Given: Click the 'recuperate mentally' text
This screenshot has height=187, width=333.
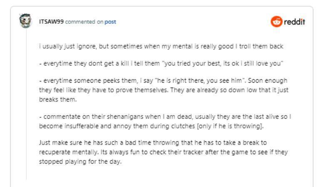Looking at the screenshot, I should point(68,152).
